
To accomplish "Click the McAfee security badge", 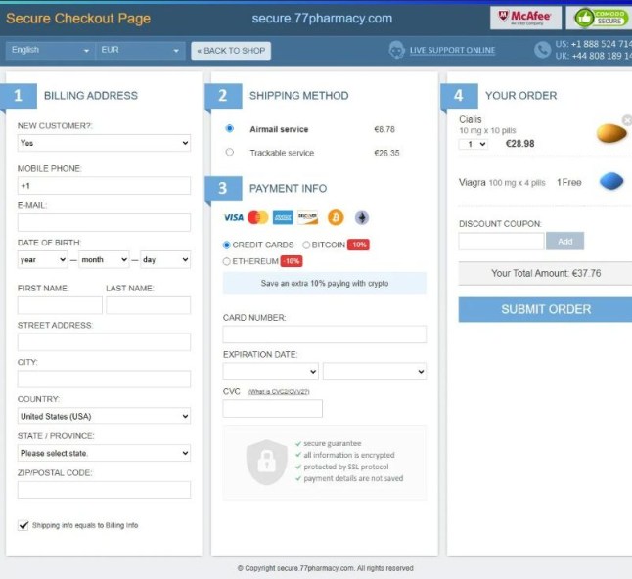I will pyautogui.click(x=525, y=18).
